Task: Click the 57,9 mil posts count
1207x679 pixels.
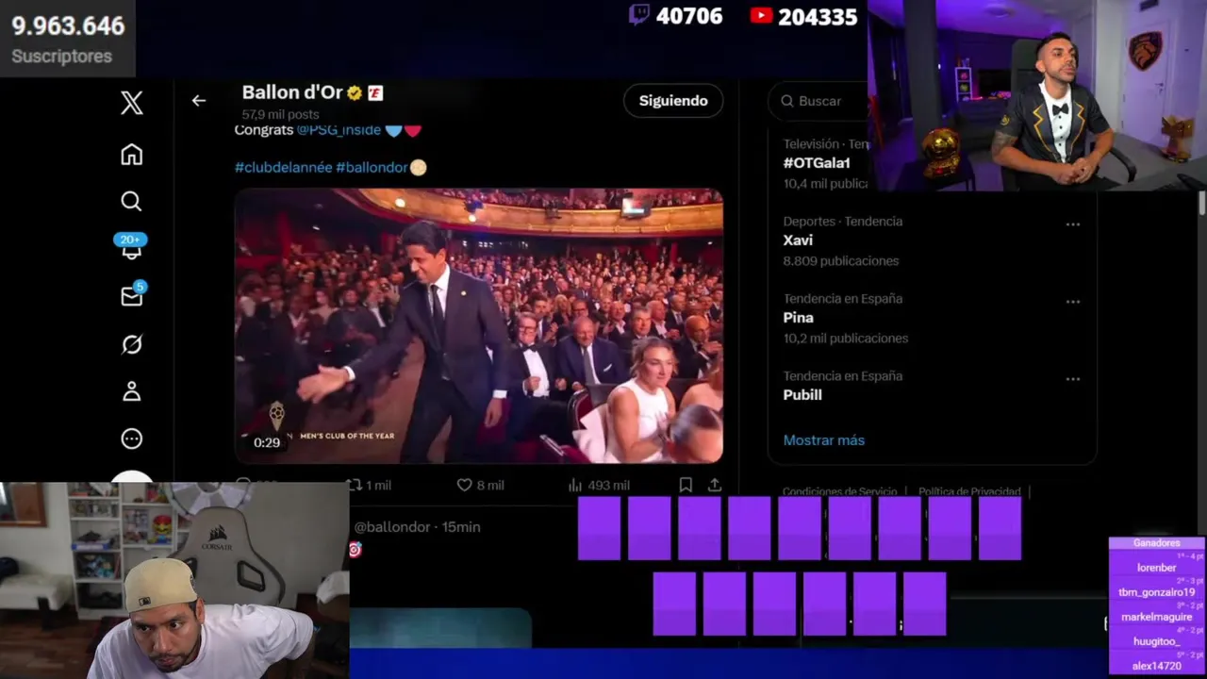Action: tap(280, 115)
